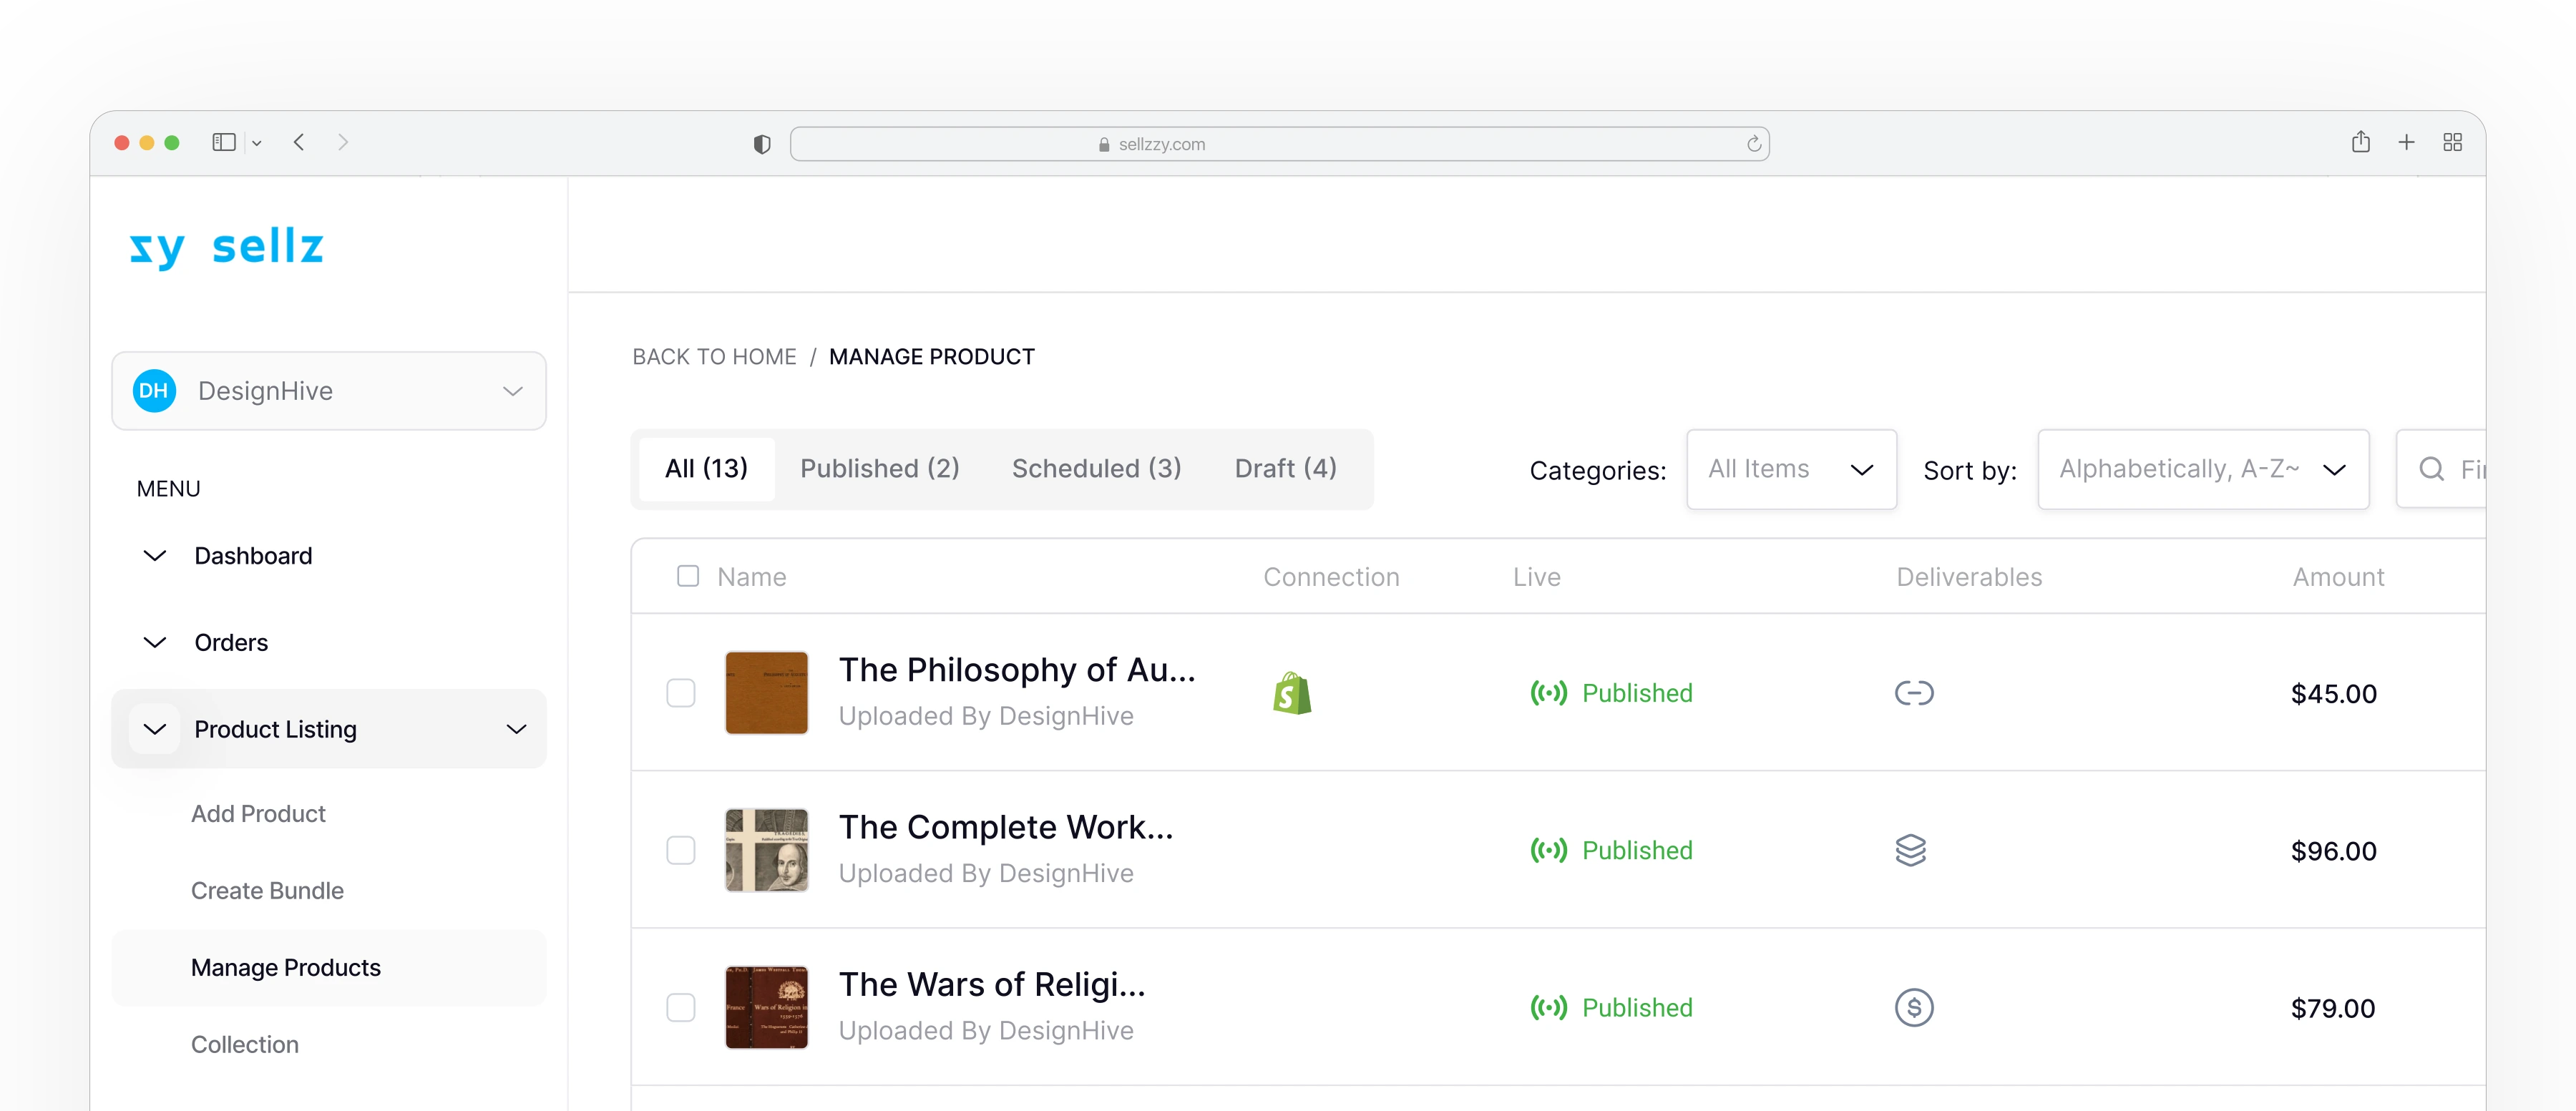The height and width of the screenshot is (1111, 2576).
Task: Click the stacked layers deliverable icon
Action: (1910, 850)
